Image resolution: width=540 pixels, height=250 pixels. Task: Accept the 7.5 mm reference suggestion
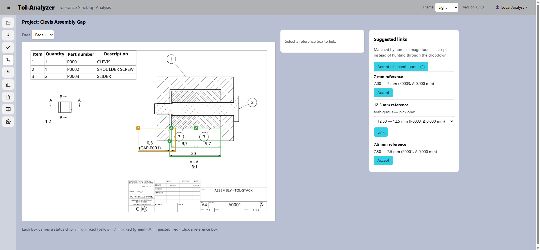pos(383,160)
